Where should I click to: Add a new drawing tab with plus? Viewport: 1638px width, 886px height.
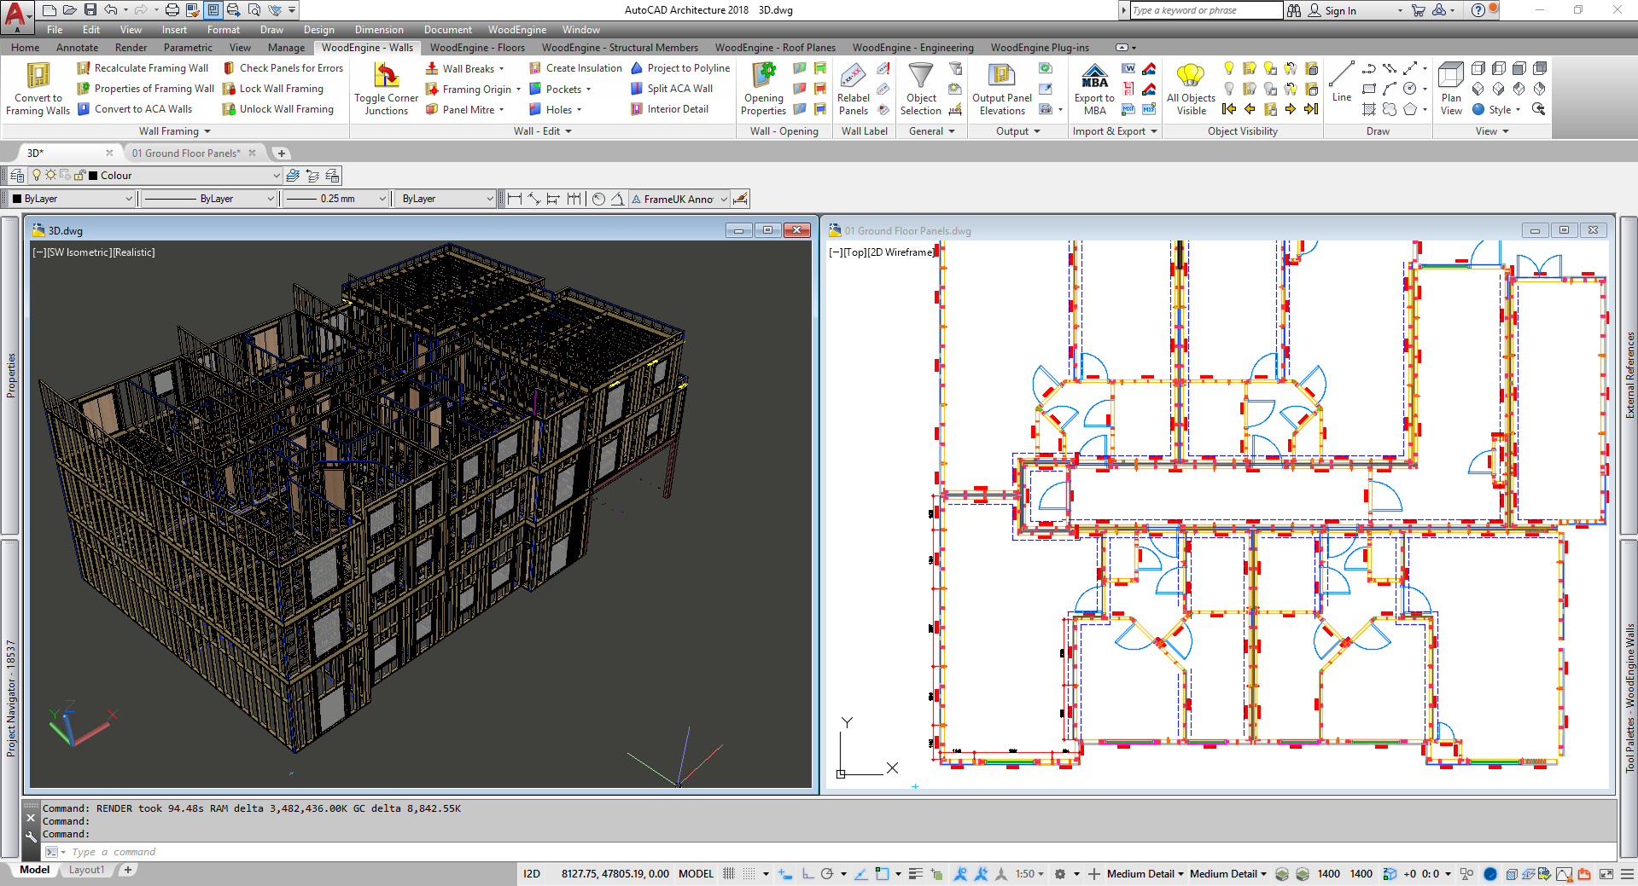tap(281, 153)
